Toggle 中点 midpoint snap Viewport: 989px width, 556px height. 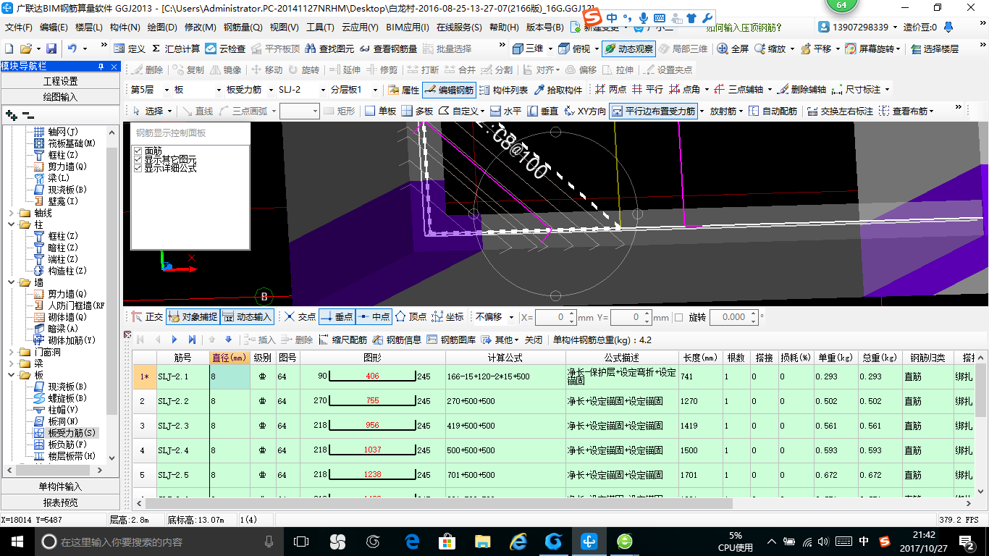(x=374, y=317)
